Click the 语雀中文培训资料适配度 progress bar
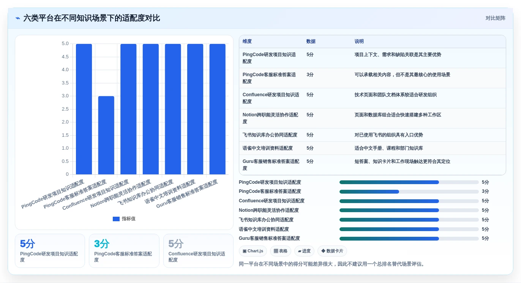 409,229
